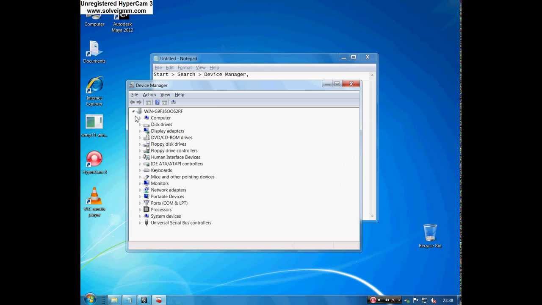
Task: Expand the Floppy disk drives node
Action: click(x=140, y=144)
